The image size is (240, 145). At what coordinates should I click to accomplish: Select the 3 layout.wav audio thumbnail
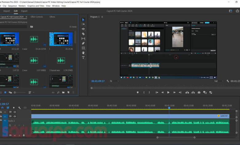point(61,60)
